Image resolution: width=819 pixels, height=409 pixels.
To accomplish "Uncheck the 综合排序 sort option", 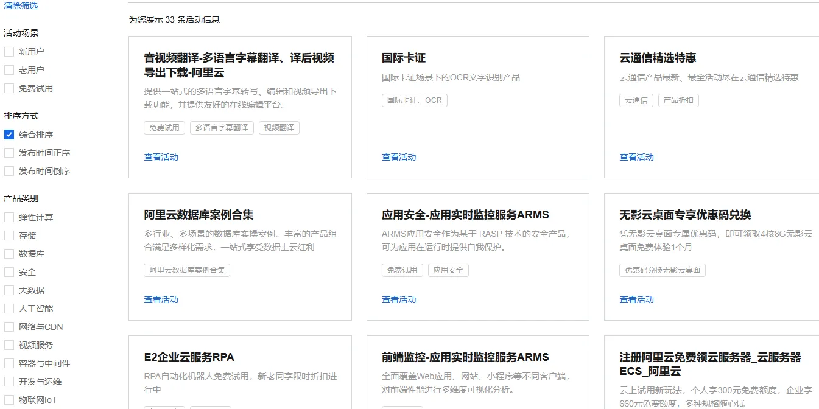I will [x=9, y=135].
